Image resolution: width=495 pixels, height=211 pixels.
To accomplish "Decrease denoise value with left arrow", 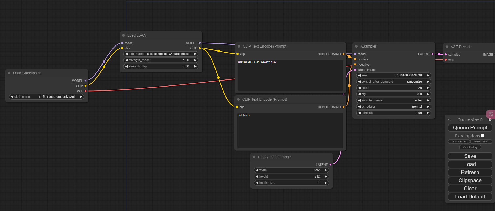I will (359, 113).
